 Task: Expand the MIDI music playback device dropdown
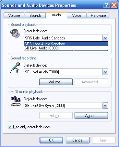(105, 106)
